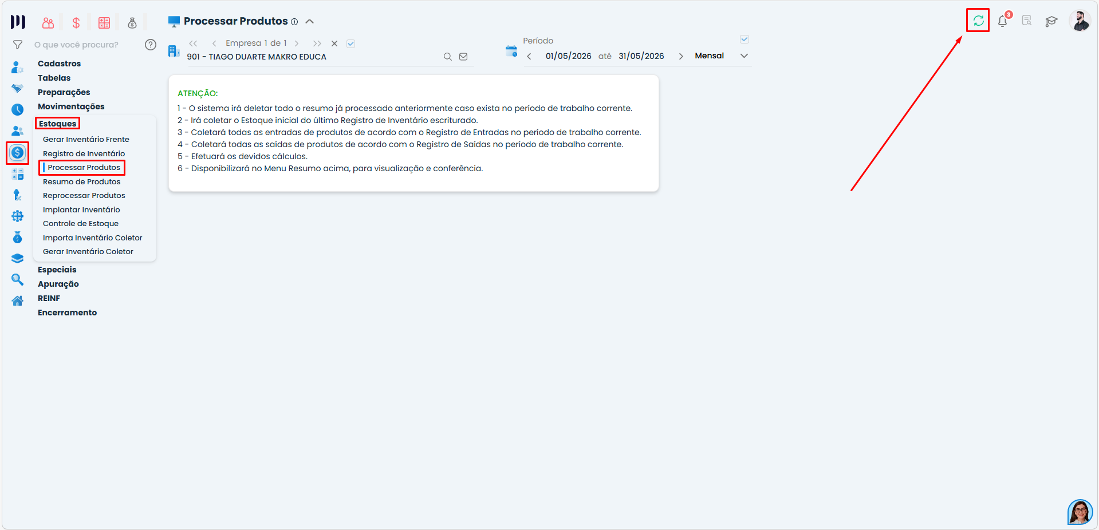Click the handshake sidebar icon
This screenshot has height=530, width=1099.
pyautogui.click(x=17, y=88)
